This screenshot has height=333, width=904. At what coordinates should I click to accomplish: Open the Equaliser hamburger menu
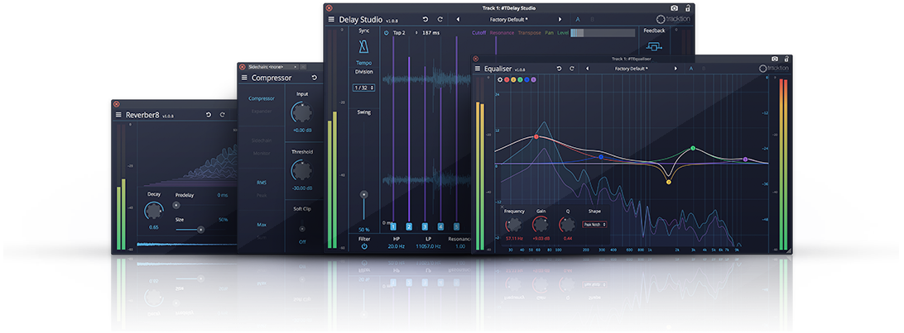478,69
